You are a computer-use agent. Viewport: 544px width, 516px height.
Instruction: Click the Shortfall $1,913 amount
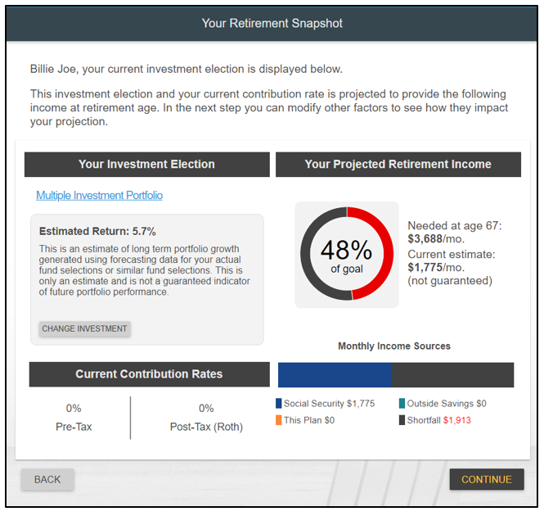(x=456, y=420)
